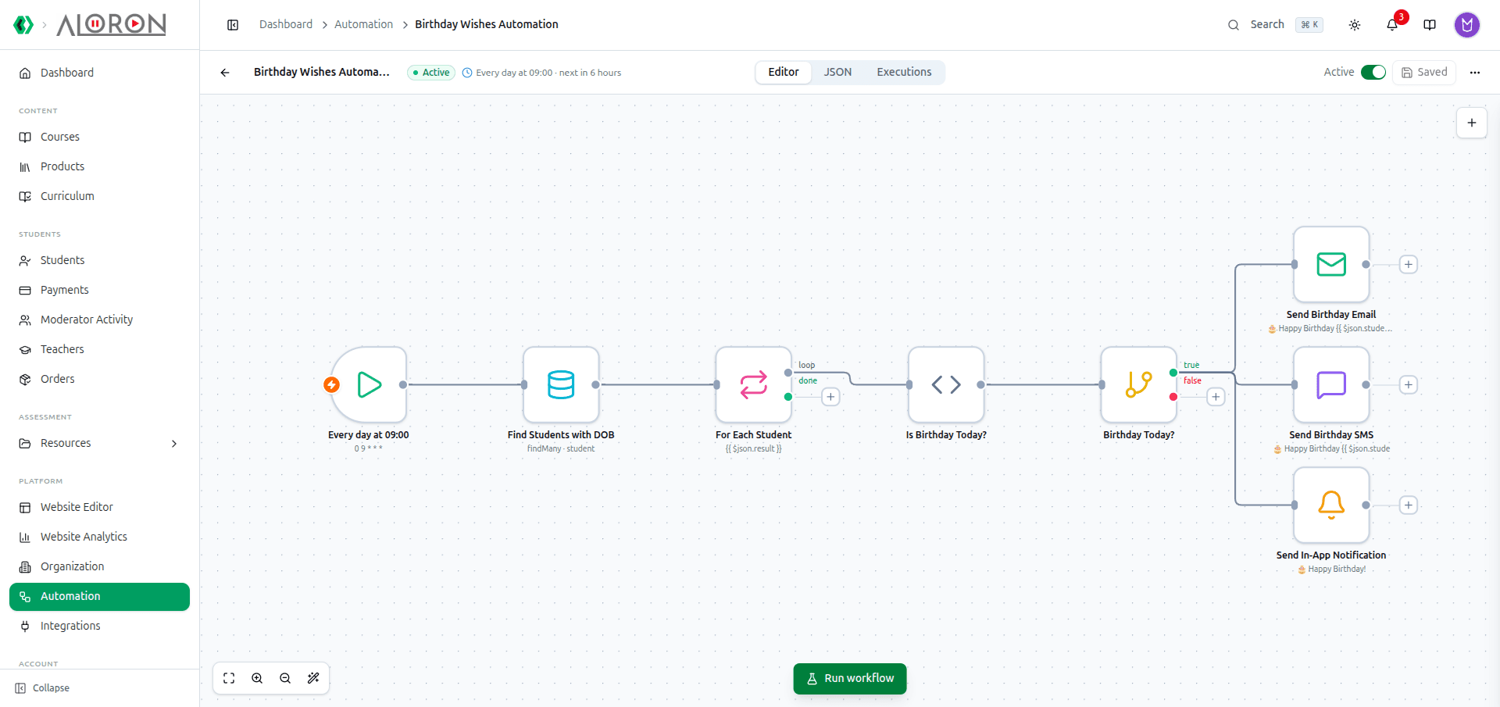Click the fit-to-screen canvas icon
Screen dimensions: 1500x707
pos(229,678)
